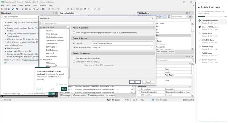The image size is (228, 123).
Task: Click the AI Assistant message input field
Action: [25, 94]
